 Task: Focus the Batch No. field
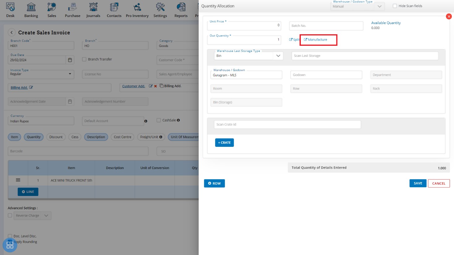326,26
